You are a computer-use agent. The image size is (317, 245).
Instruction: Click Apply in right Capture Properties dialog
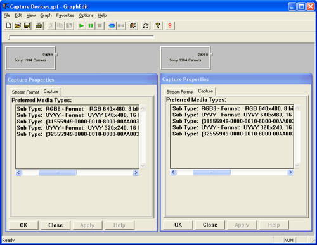point(242,225)
